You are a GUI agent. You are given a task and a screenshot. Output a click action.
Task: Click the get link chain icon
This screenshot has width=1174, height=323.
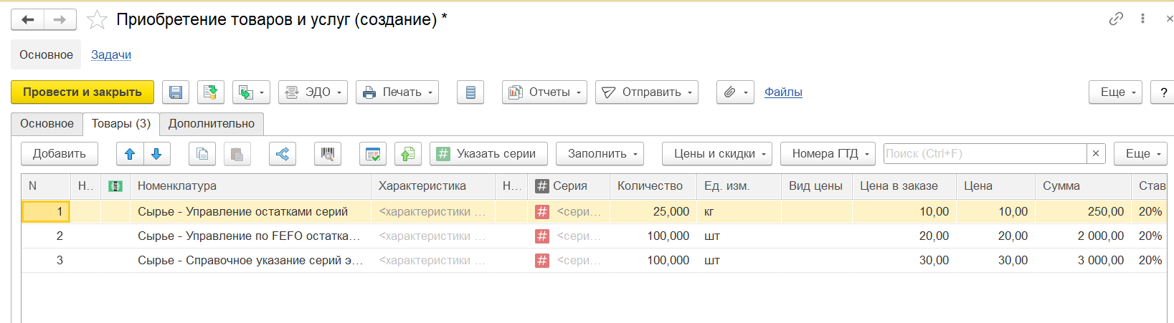[x=1116, y=19]
